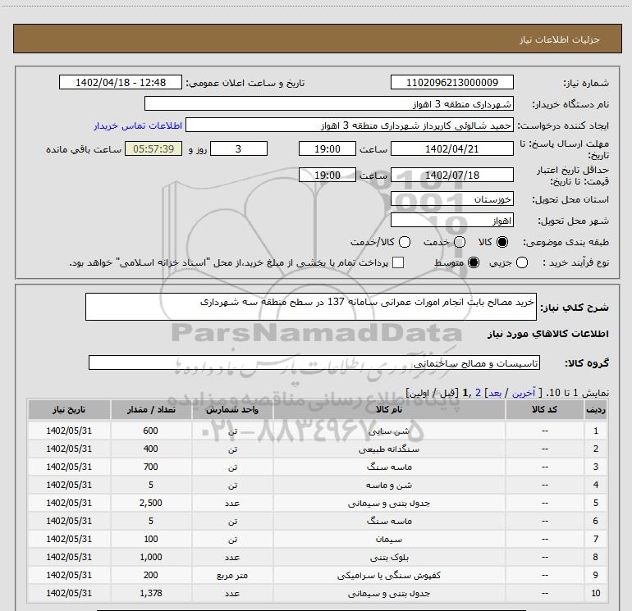Click the تاریخ نیاز column header
Viewport: 632px width, 611px height.
[x=69, y=409]
